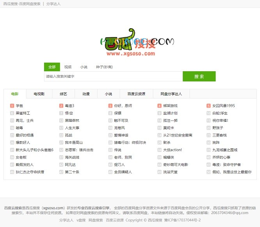Switch to the 电视剧 category tab
Image resolution: width=260 pixels, height=227 pixels.
click(x=39, y=94)
